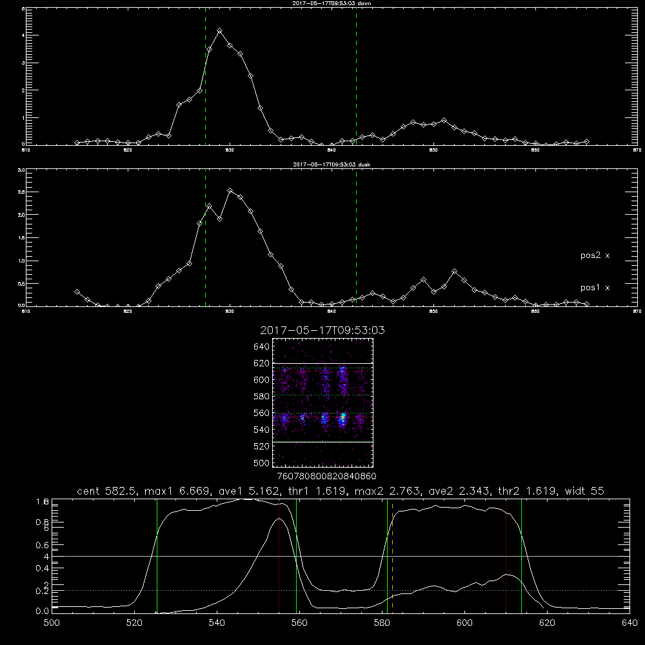The height and width of the screenshot is (645, 645).
Task: Click the last diamond data point of the dawn curve
Action: 586,141
